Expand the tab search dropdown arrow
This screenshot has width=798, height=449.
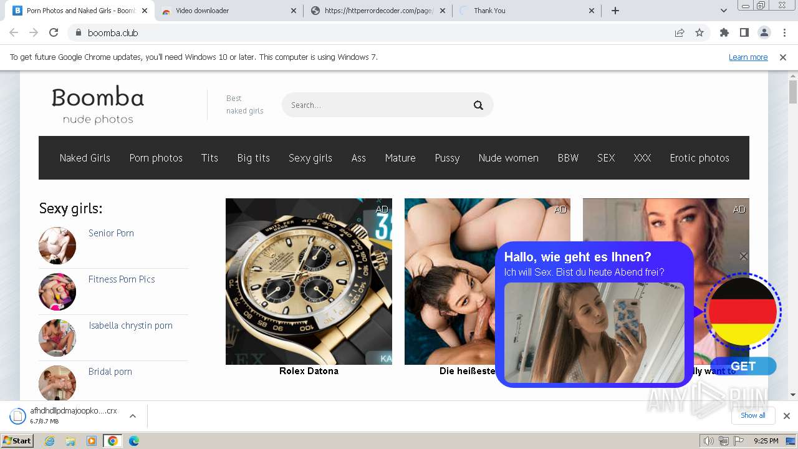tap(723, 11)
